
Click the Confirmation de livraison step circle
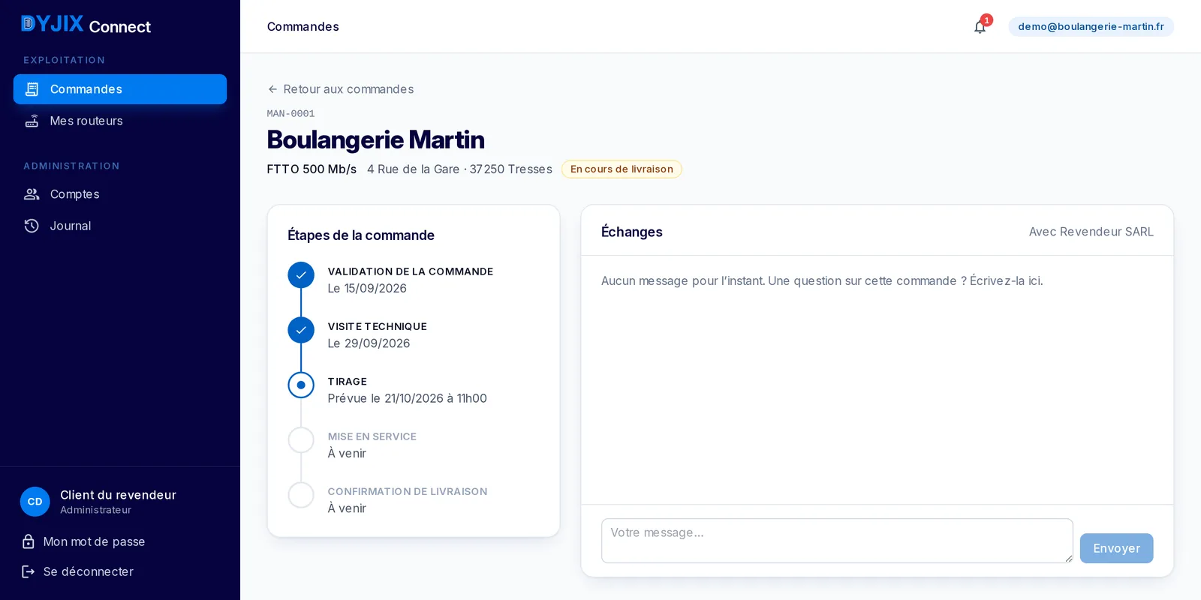pyautogui.click(x=301, y=495)
